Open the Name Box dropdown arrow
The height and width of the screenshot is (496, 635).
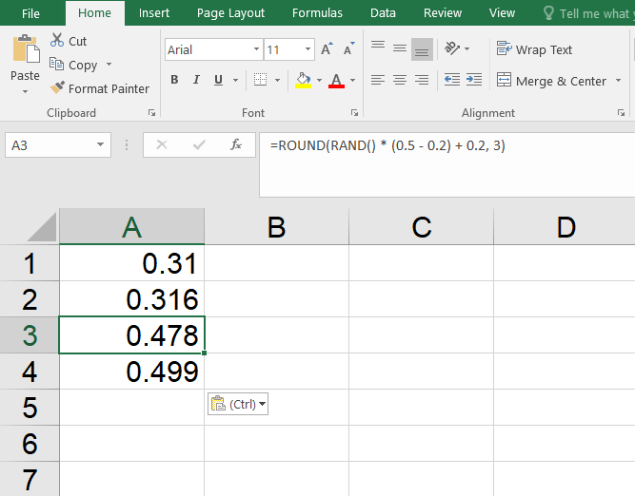100,144
